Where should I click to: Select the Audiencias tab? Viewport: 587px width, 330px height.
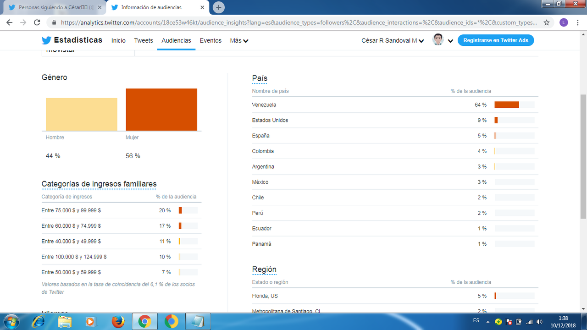(x=176, y=40)
